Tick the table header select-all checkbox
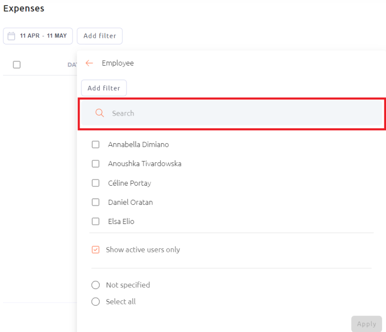Image resolution: width=386 pixels, height=332 pixels. (17, 65)
